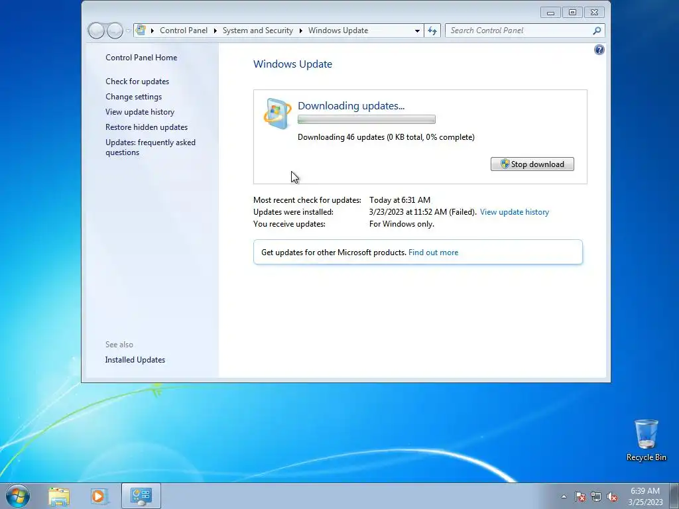Click Find out more link
The width and height of the screenshot is (679, 509).
click(433, 253)
